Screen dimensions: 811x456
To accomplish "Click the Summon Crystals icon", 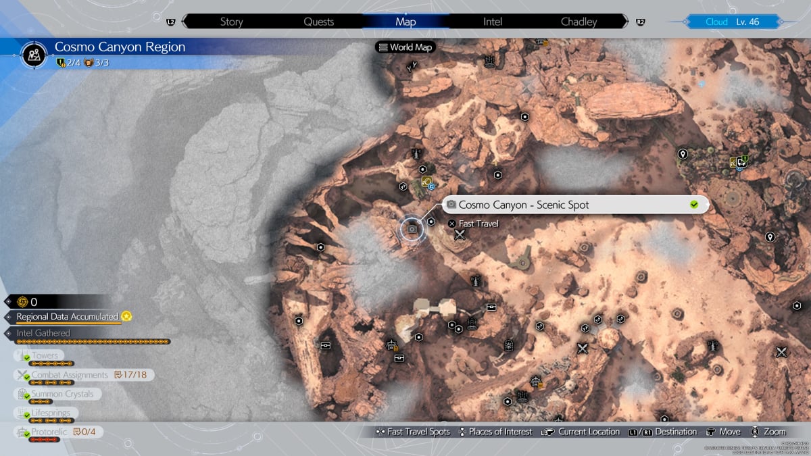I will pos(22,394).
